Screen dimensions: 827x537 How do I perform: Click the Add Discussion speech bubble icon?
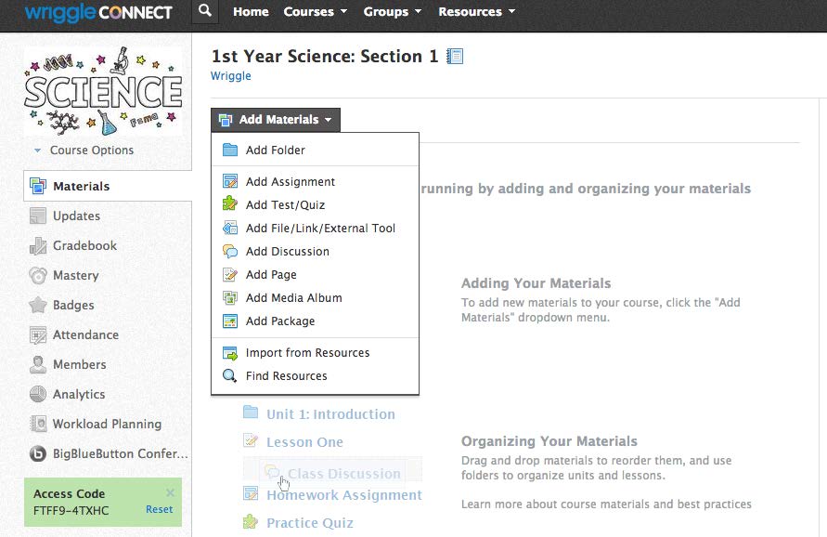(x=230, y=251)
